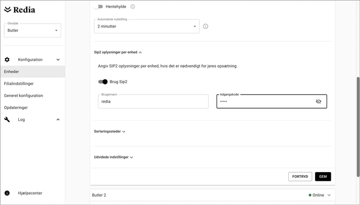The width and height of the screenshot is (360, 205).
Task: Click the Online status of Butler 2
Action: coord(317,195)
